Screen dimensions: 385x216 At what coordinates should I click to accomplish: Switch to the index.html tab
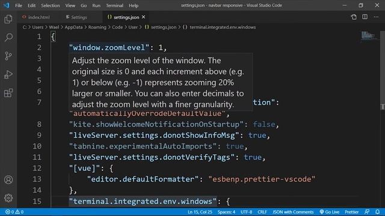[x=36, y=17]
